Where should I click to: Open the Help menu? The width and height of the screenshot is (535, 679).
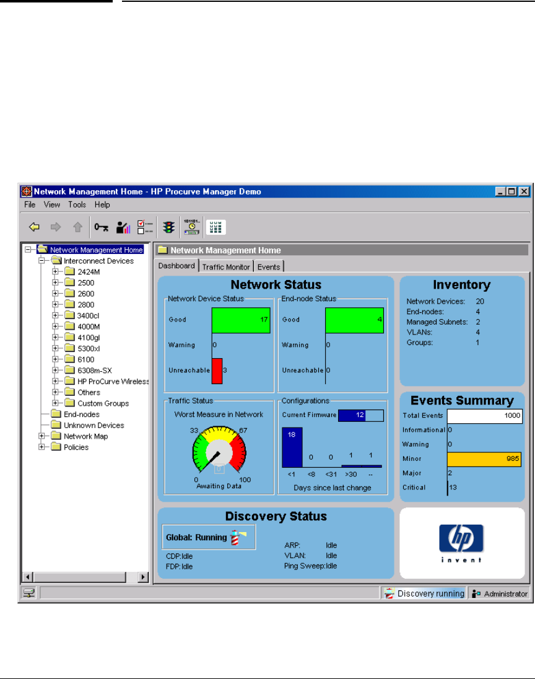[102, 204]
